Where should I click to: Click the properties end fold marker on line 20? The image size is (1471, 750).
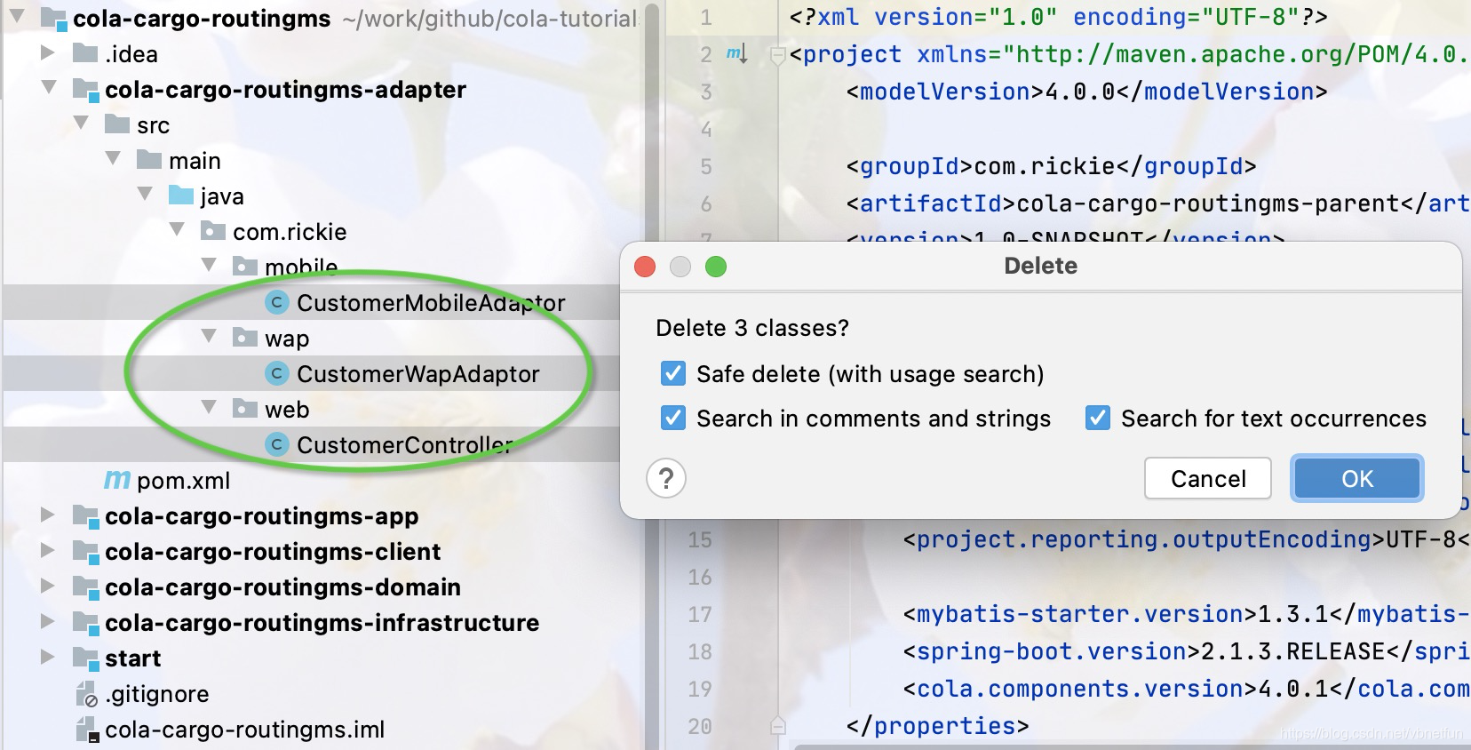(x=778, y=727)
